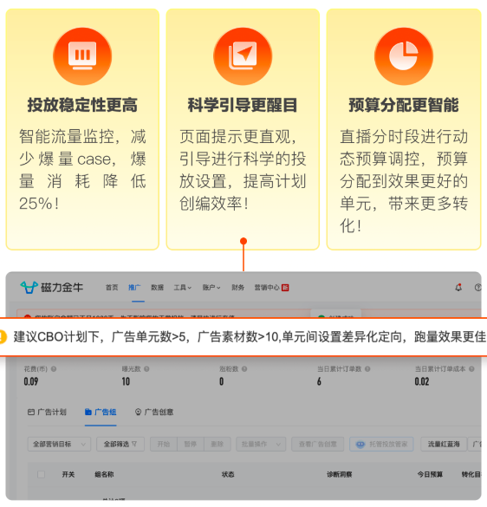The height and width of the screenshot is (507, 487).
Task: Click the 投放稳定性更高 heading
Action: (x=82, y=105)
